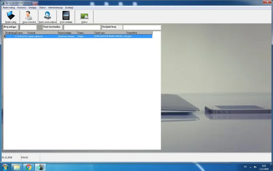Select the DeskTop računar cell
Viewport: 273px width, 171px height.
[68, 36]
